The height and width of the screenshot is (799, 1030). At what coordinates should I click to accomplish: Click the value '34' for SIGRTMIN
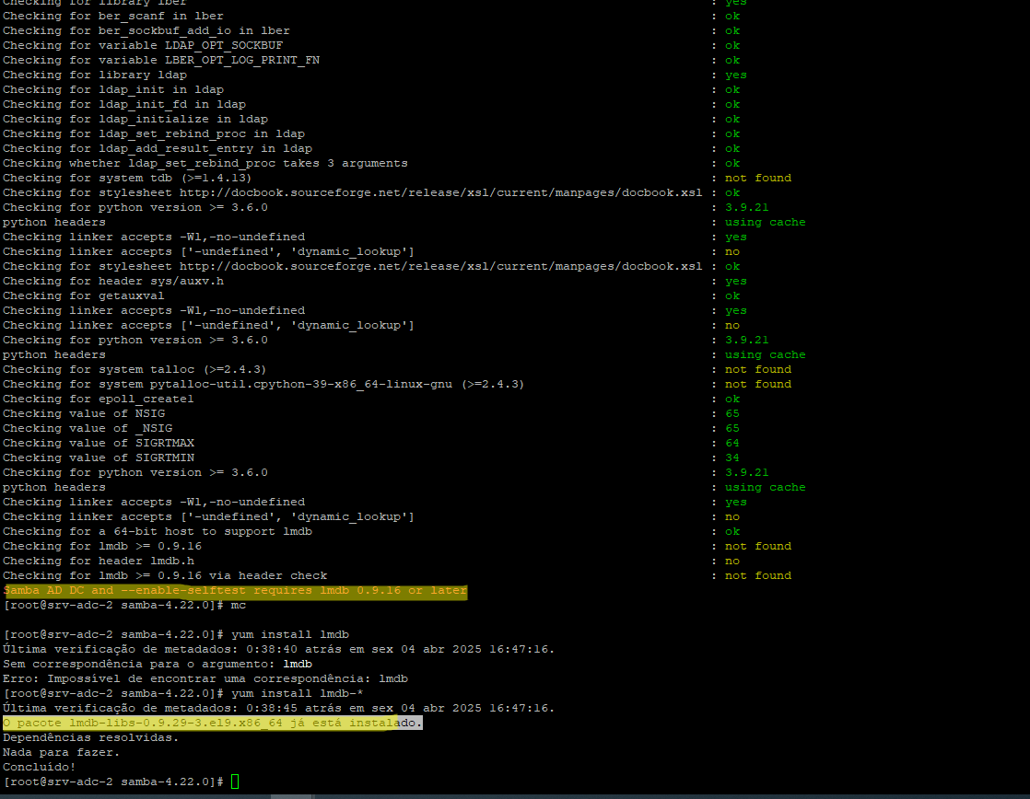[x=732, y=457]
